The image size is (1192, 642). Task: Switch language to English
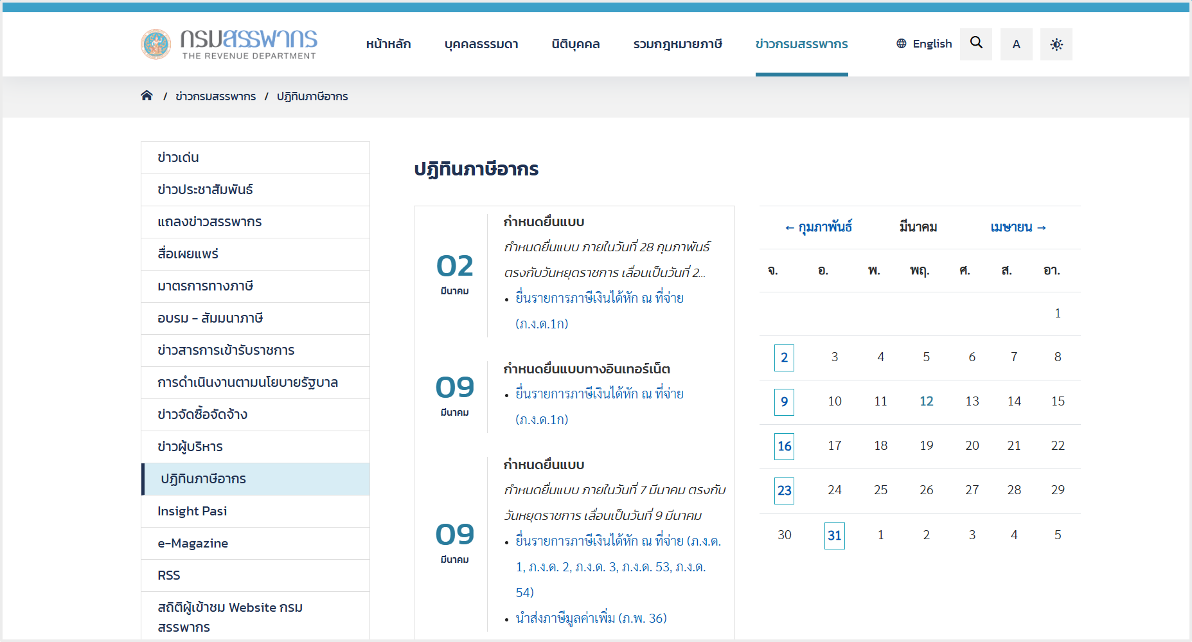[x=924, y=44]
